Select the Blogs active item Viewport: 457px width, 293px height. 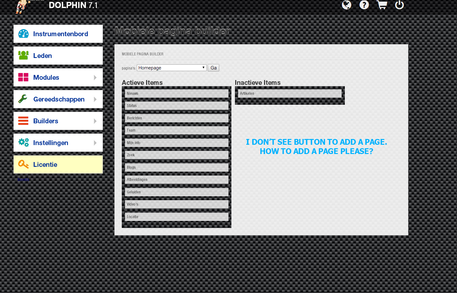point(177,167)
